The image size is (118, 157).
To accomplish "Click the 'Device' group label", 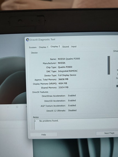I will (34, 53).
